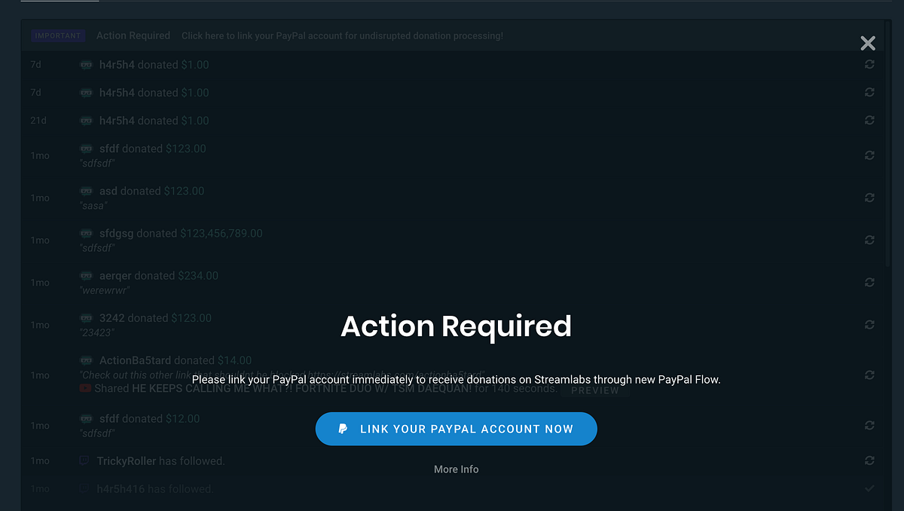Viewport: 904px width, 511px height.
Task: Replay the 21d h4r5h4 donation alert
Action: pyautogui.click(x=869, y=121)
